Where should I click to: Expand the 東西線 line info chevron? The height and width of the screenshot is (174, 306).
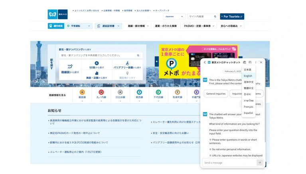[x=139, y=101]
